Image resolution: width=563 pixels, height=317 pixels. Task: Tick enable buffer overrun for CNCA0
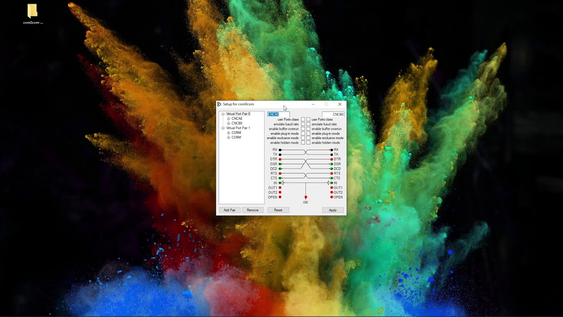pyautogui.click(x=303, y=129)
